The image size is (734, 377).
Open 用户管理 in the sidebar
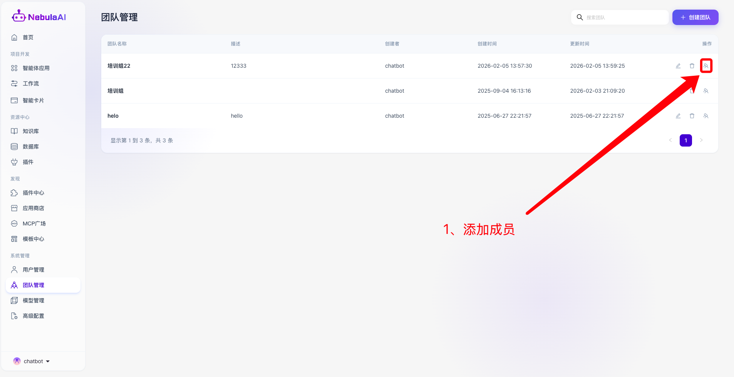33,270
